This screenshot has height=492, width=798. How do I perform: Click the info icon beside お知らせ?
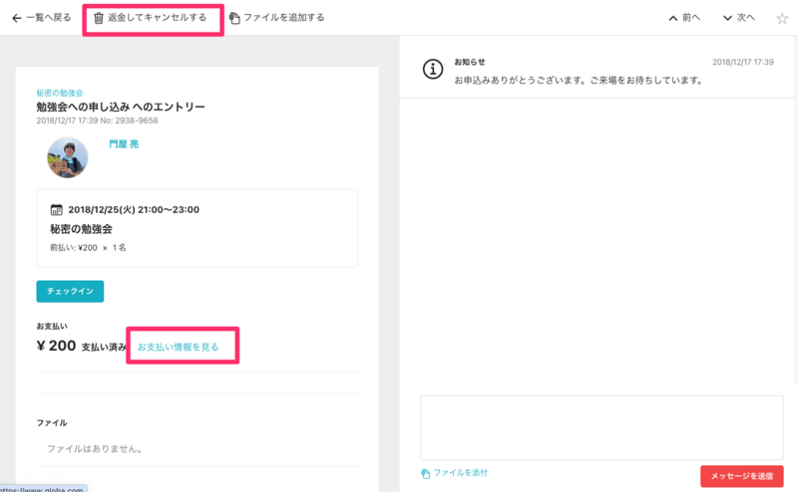(432, 69)
